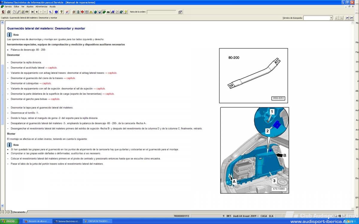Expand the Término de búsqueda dropdown arrow

click(x=331, y=18)
